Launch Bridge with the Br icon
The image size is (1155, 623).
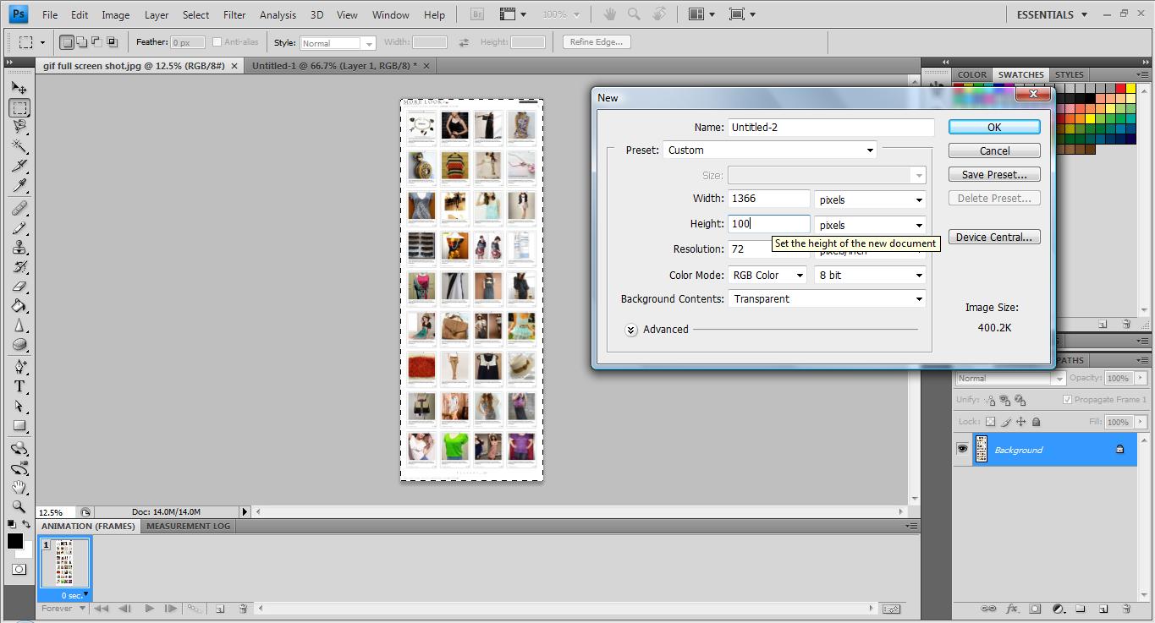476,14
